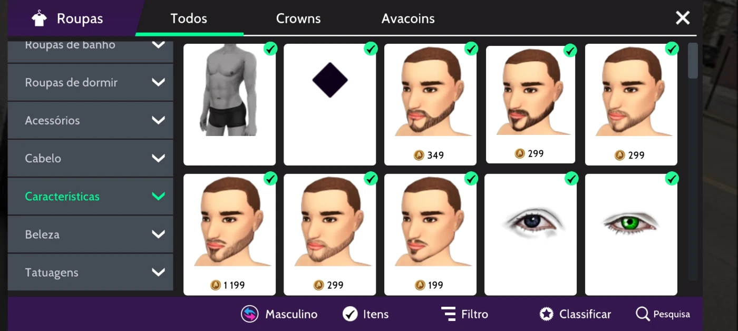Switch to the Crowns tab
Viewport: 738px width, 331px height.
[x=298, y=18]
